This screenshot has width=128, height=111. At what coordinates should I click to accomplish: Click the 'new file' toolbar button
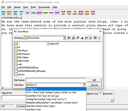(3, 13)
